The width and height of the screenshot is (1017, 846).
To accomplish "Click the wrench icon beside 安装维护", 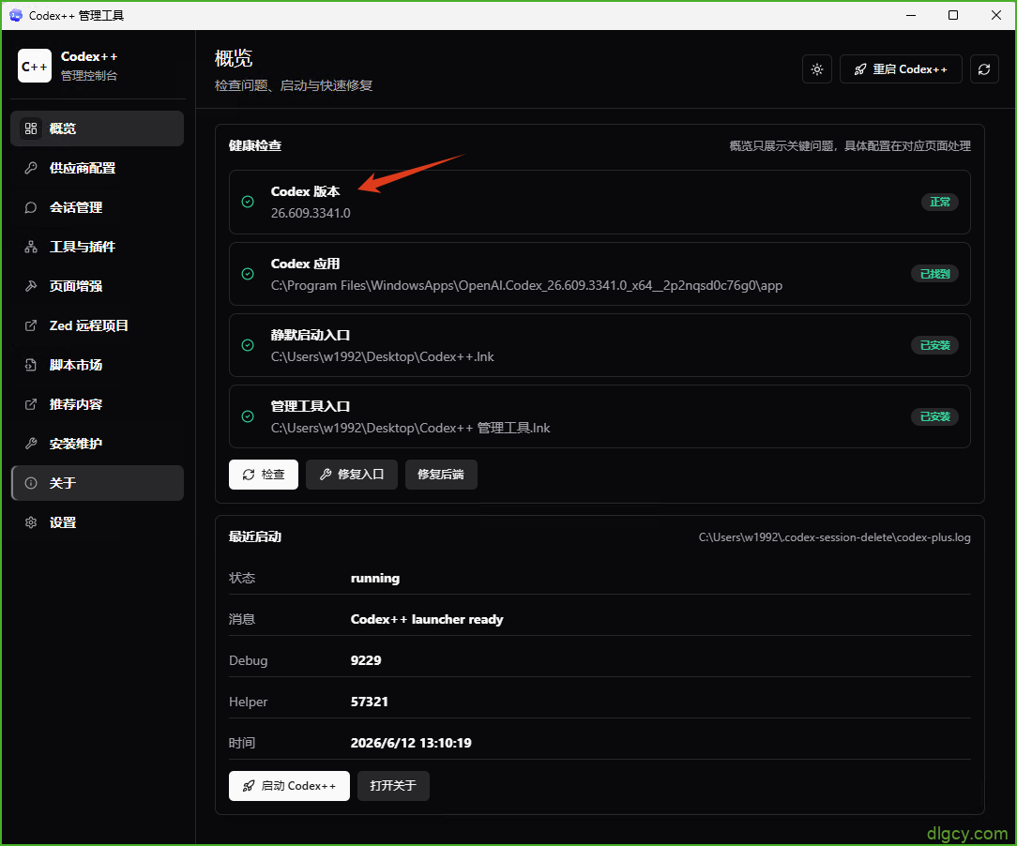I will tap(30, 444).
